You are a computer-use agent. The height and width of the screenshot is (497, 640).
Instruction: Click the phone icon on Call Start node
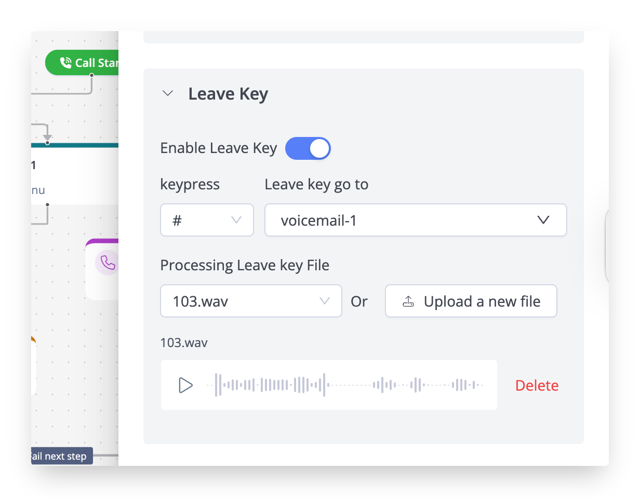(65, 63)
